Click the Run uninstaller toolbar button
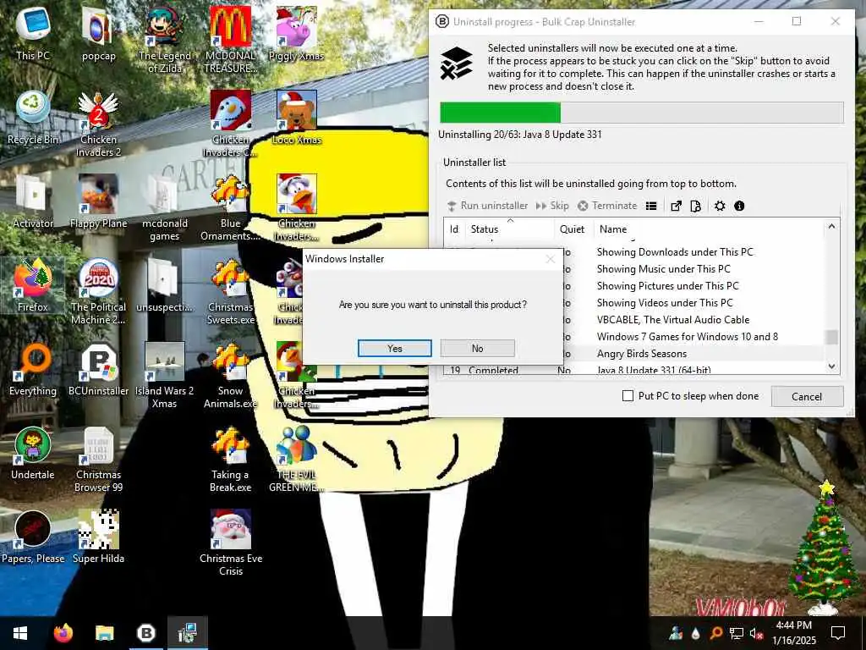 tap(487, 206)
